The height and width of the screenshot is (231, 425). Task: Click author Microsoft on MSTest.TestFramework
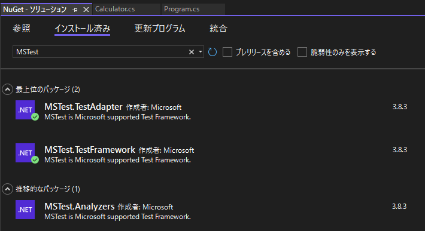pos(179,150)
